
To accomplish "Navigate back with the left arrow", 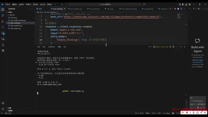I will click(62, 4).
